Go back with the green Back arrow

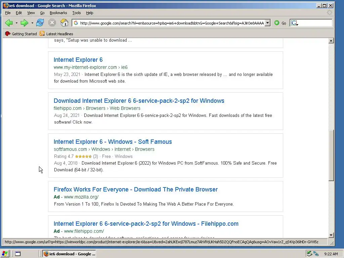coord(9,23)
